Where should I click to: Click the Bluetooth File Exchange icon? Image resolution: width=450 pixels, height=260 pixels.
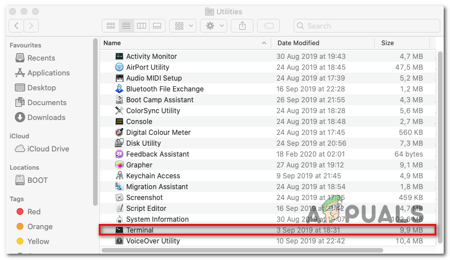(119, 89)
